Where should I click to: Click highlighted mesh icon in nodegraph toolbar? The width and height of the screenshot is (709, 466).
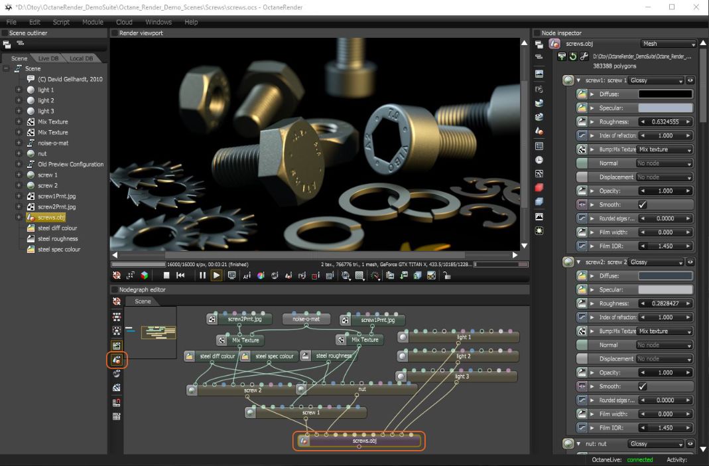tap(117, 360)
